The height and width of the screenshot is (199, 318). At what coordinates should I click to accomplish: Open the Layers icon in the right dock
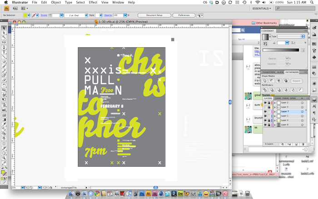tap(314, 99)
